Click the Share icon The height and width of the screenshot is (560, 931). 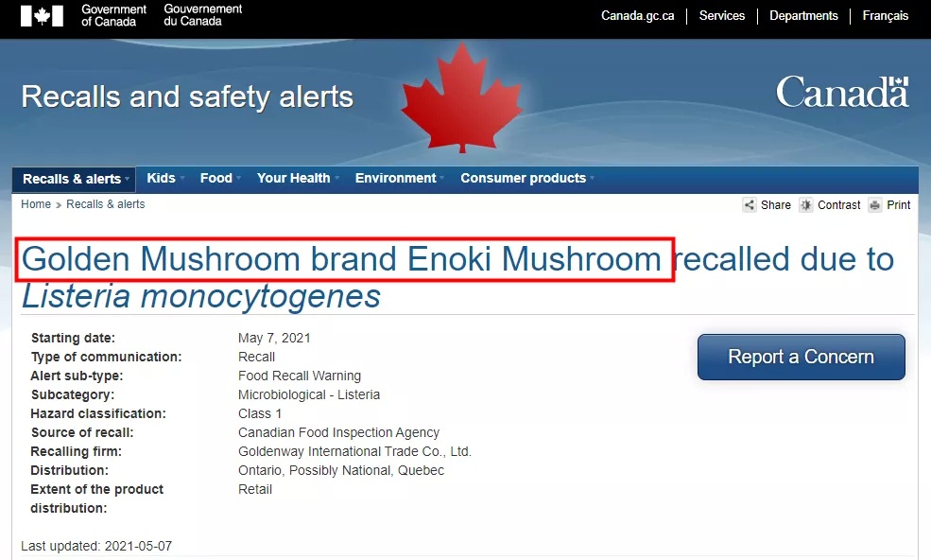[x=750, y=205]
